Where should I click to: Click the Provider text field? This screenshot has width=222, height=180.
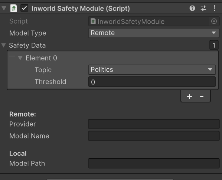(x=154, y=124)
